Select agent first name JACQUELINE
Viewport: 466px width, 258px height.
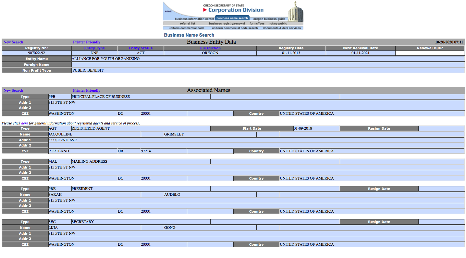point(60,134)
